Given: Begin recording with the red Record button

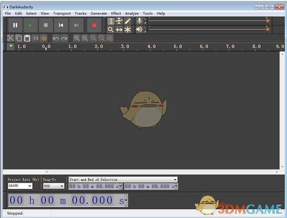Looking at the screenshot, I should 94,25.
